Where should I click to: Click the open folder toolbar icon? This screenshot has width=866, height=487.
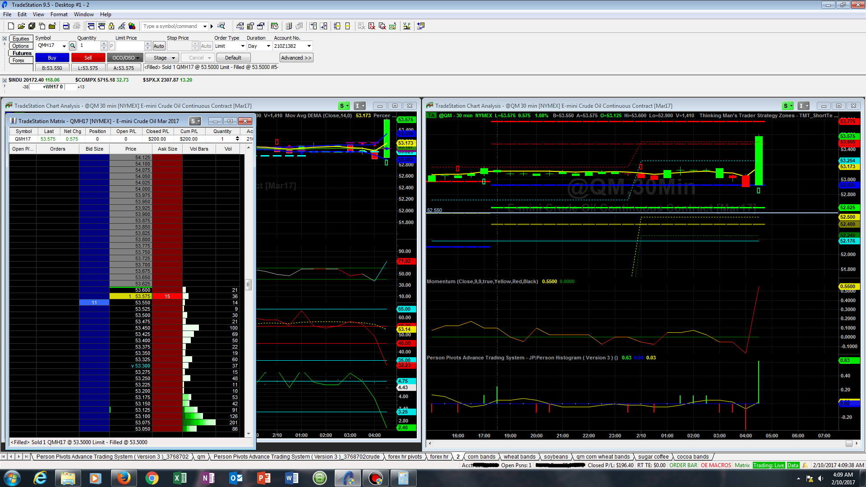(x=21, y=26)
